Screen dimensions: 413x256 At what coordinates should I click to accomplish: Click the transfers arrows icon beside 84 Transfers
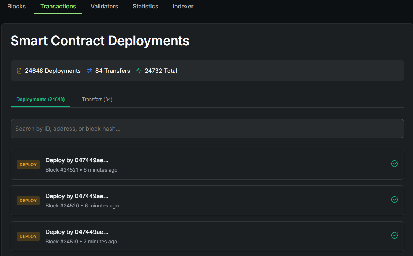pos(89,71)
